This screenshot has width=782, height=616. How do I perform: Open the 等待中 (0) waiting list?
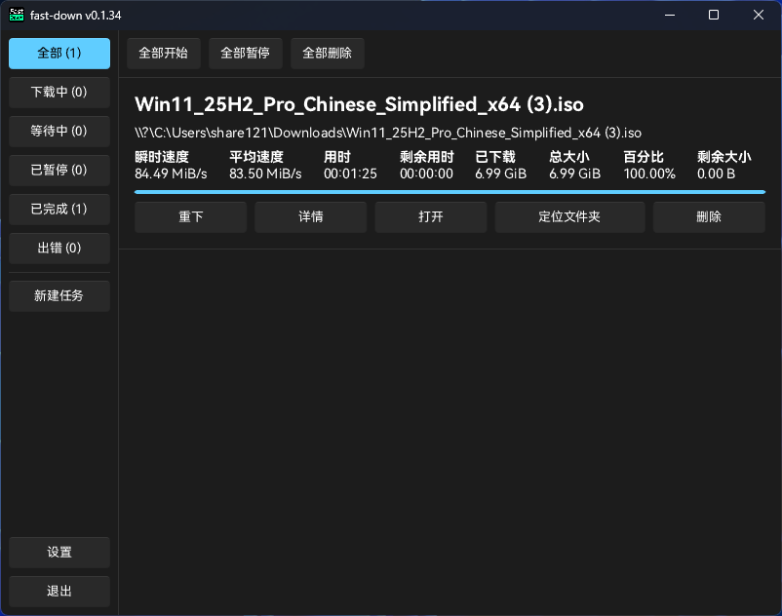tap(59, 131)
